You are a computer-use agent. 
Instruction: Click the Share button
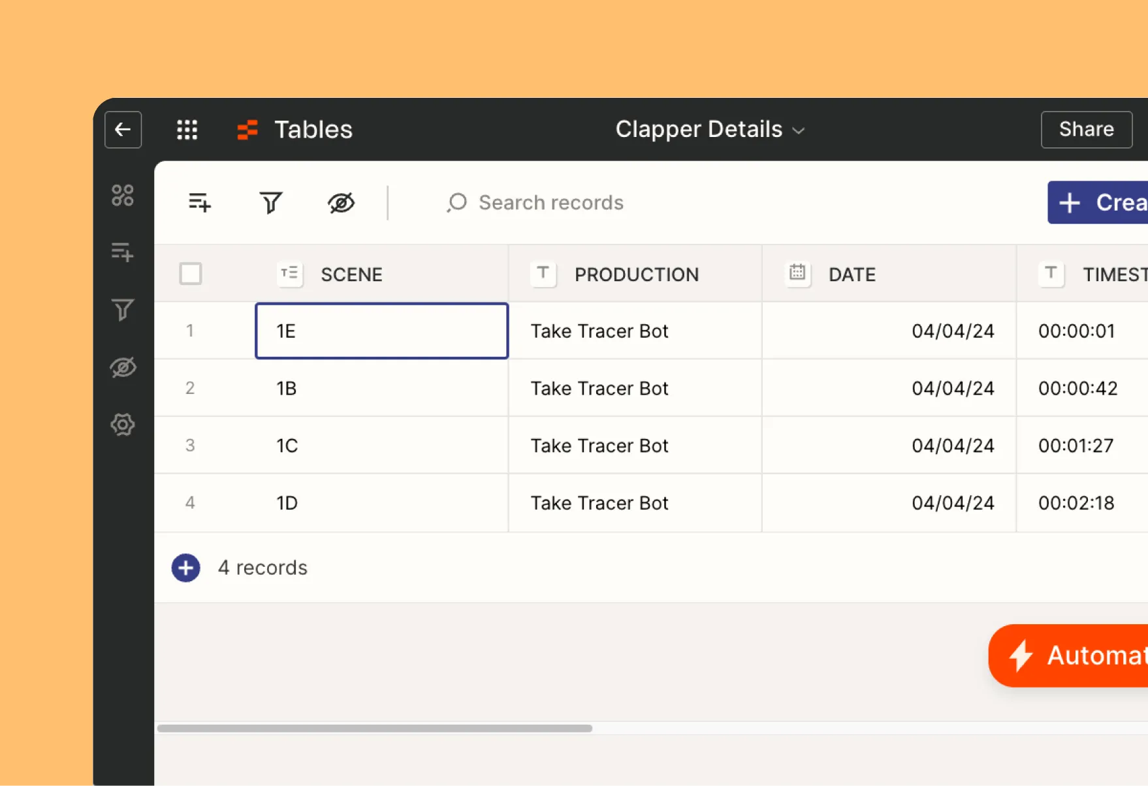(x=1087, y=130)
